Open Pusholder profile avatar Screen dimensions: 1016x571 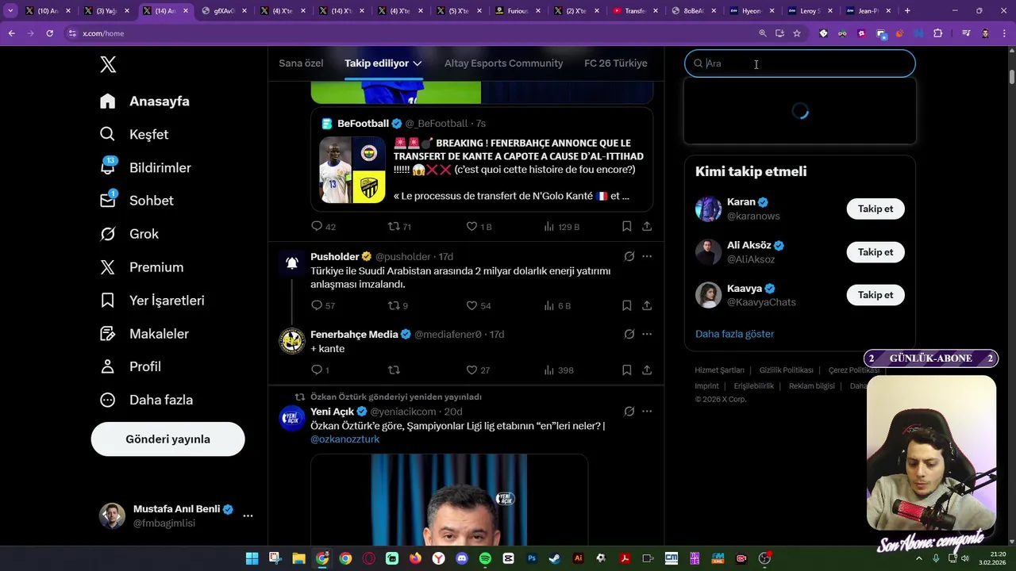[x=292, y=263]
